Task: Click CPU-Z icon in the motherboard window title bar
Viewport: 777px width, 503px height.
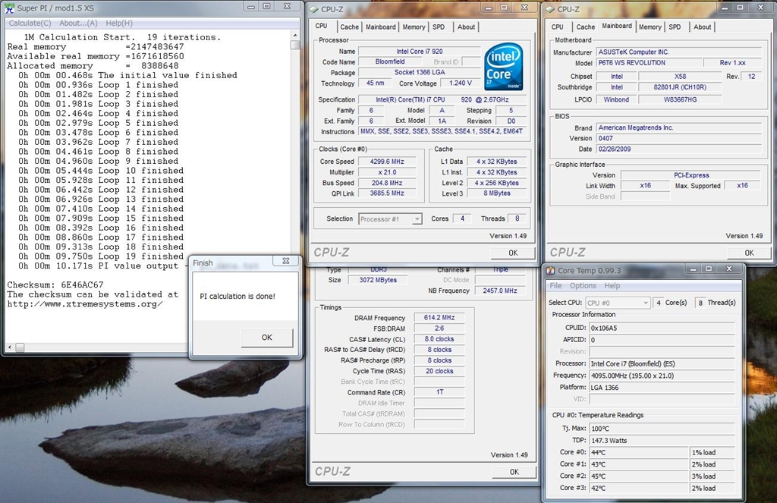Action: click(x=549, y=9)
